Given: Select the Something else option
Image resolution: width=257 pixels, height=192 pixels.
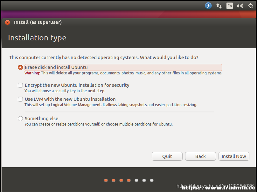Looking at the screenshot, I should click(x=20, y=119).
